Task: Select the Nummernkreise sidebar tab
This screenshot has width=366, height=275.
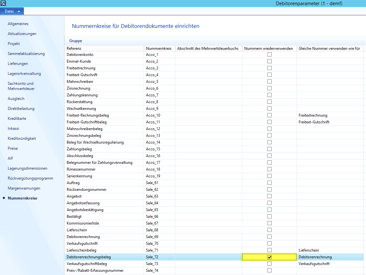Action: [x=23, y=198]
